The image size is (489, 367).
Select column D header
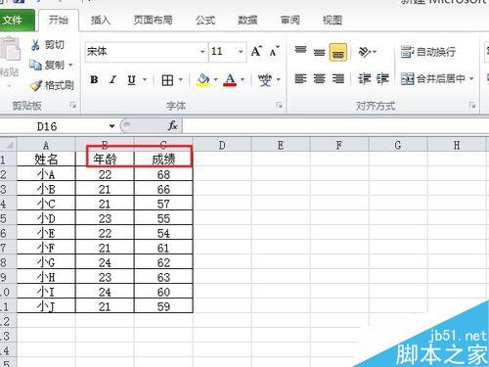(222, 145)
